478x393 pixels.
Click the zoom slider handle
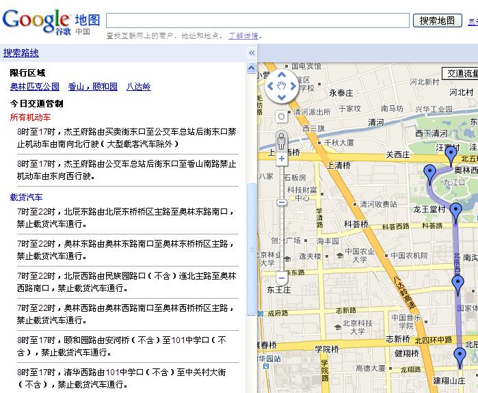point(282,202)
